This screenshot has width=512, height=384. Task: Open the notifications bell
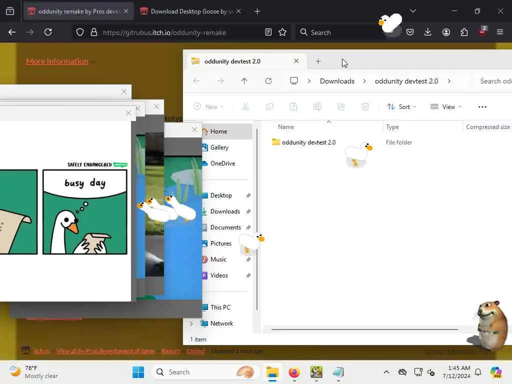point(477,372)
